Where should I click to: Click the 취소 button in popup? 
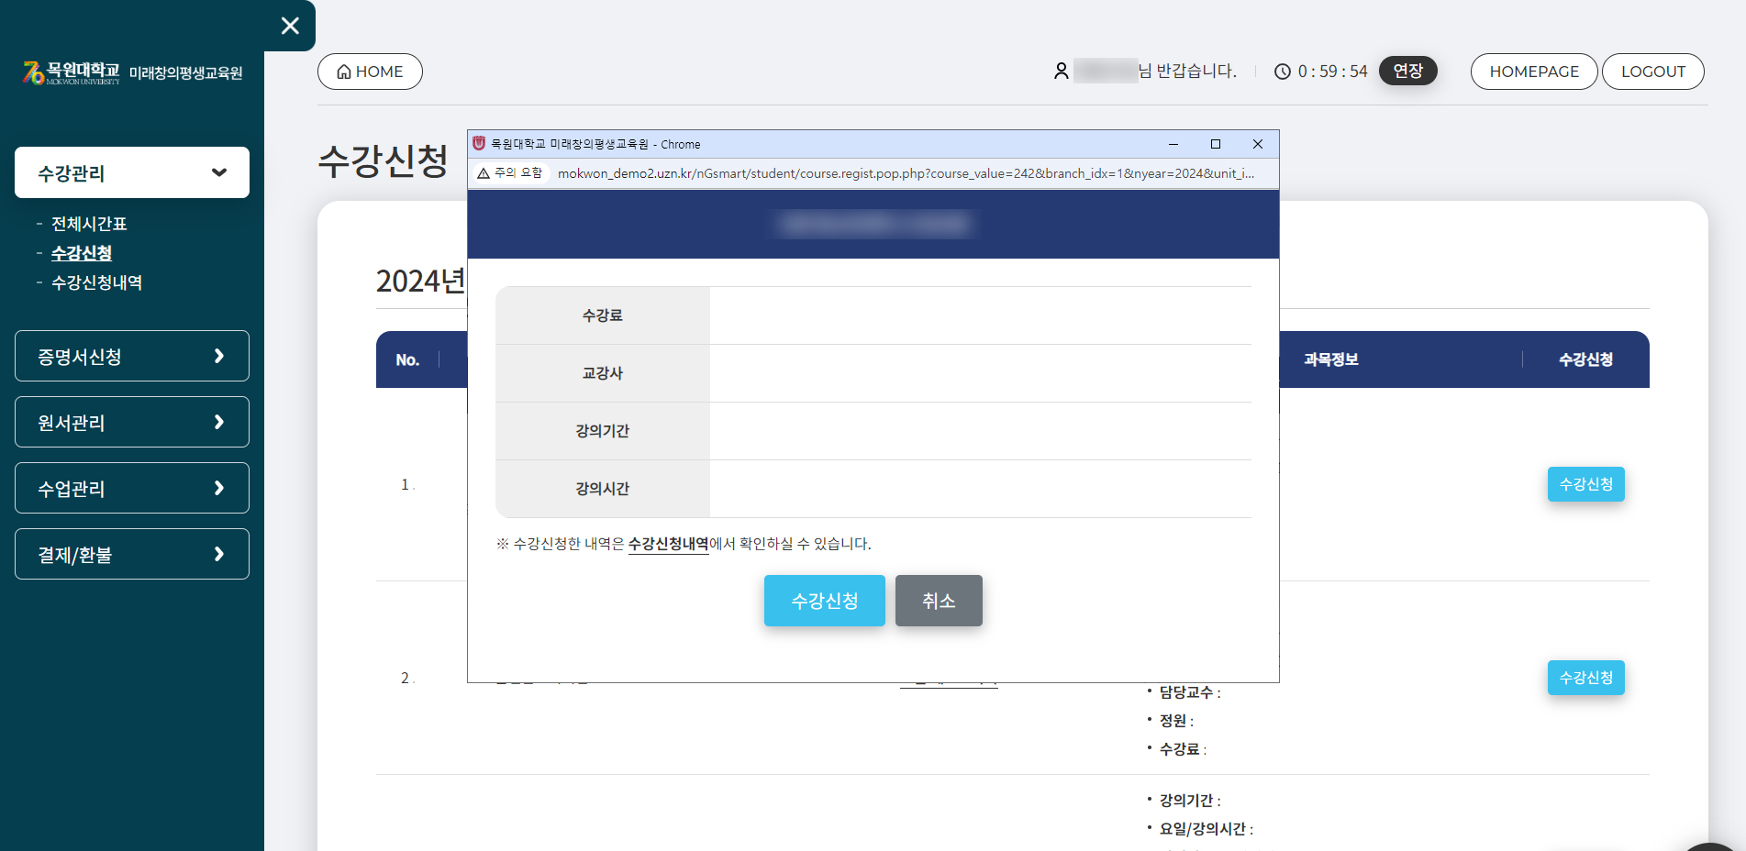click(x=939, y=601)
